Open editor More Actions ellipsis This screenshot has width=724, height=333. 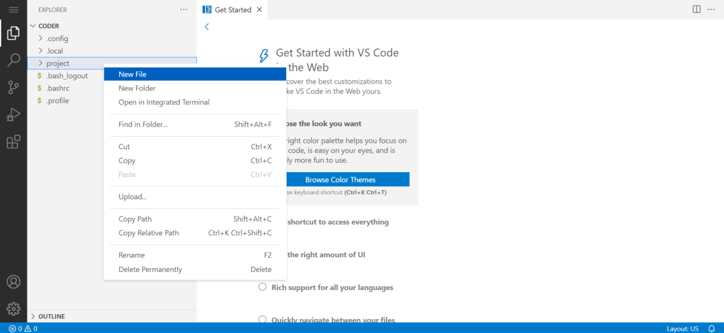pyautogui.click(x=711, y=9)
